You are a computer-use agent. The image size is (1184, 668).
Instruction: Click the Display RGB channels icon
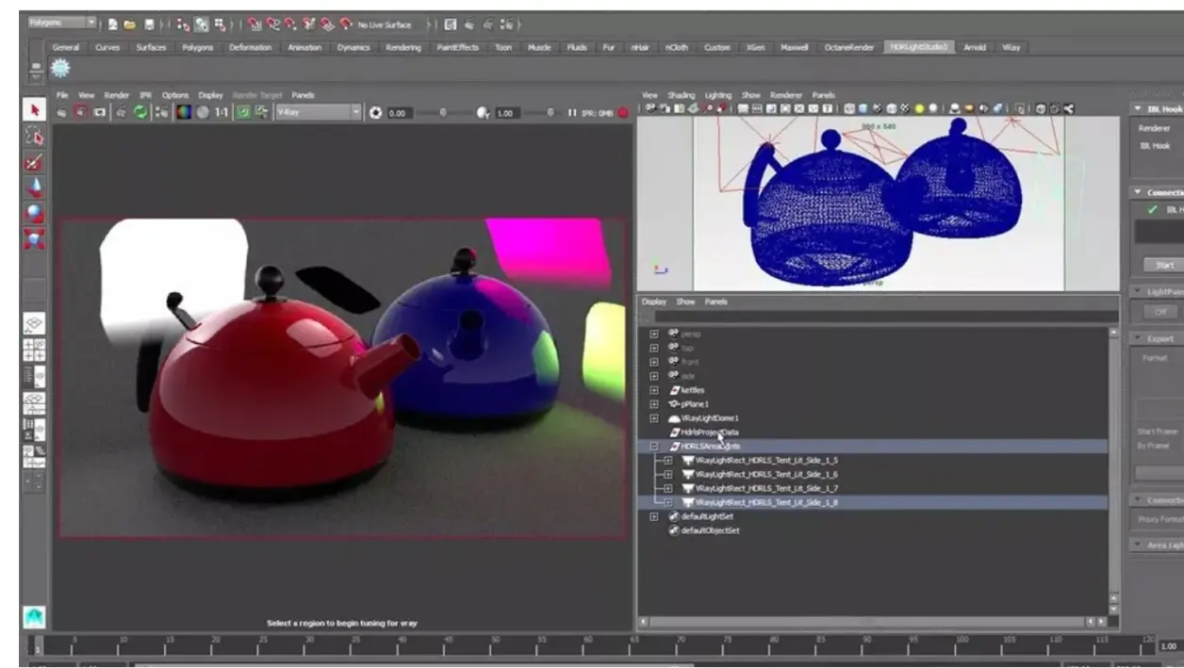pyautogui.click(x=184, y=111)
